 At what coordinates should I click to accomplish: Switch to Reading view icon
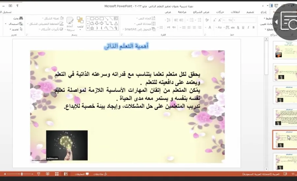click(47, 174)
